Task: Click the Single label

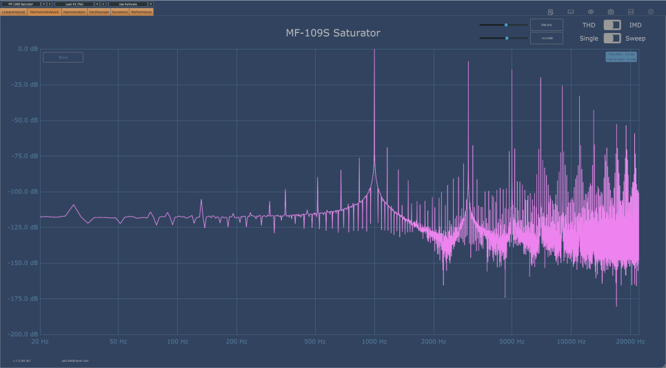Action: click(589, 38)
